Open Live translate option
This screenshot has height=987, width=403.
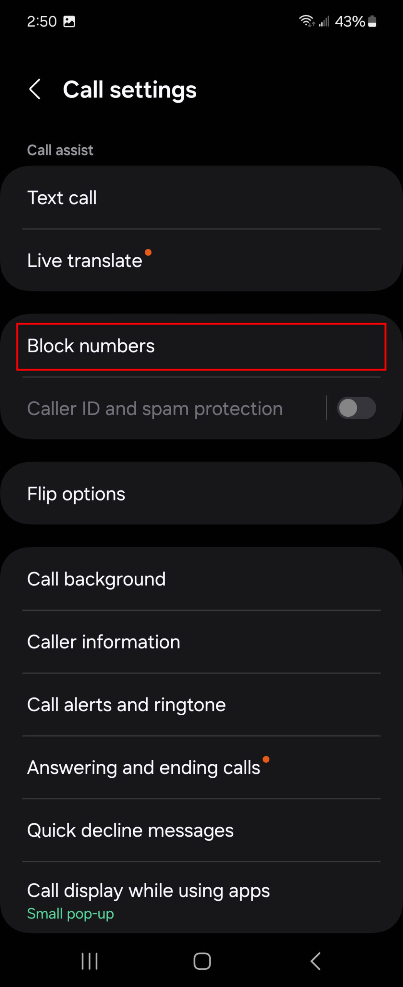point(201,260)
